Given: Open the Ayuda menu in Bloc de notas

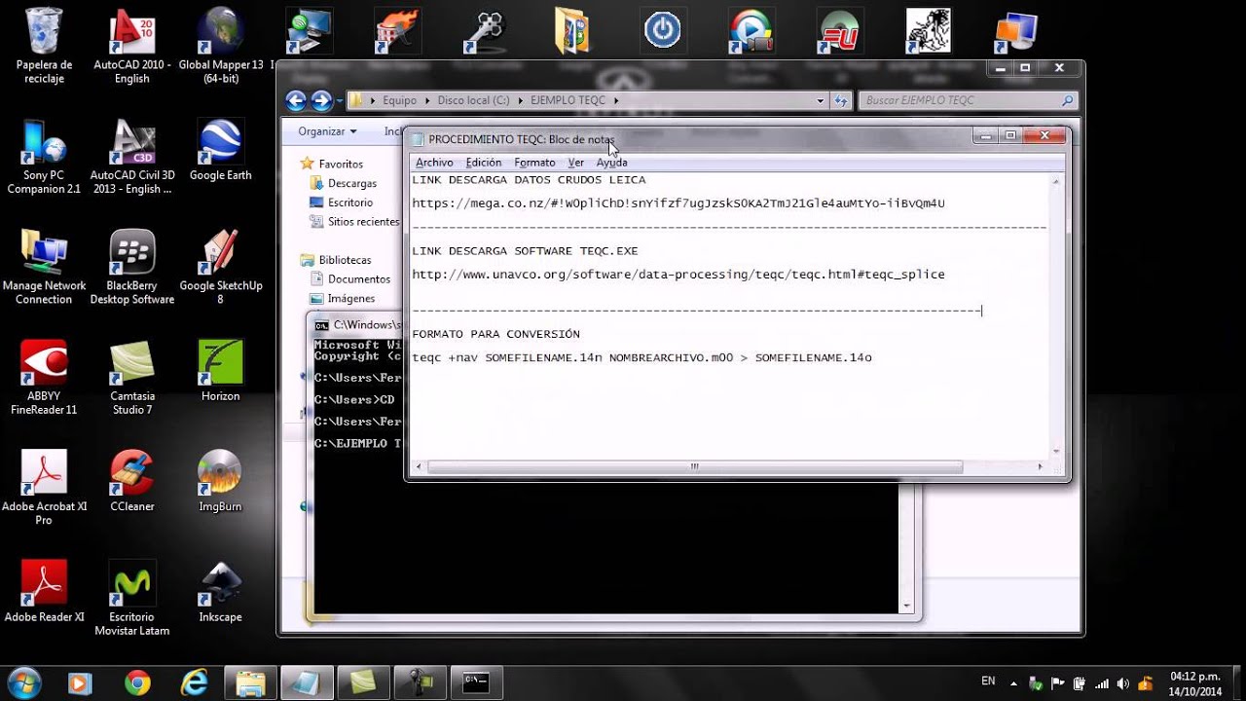Looking at the screenshot, I should point(611,163).
